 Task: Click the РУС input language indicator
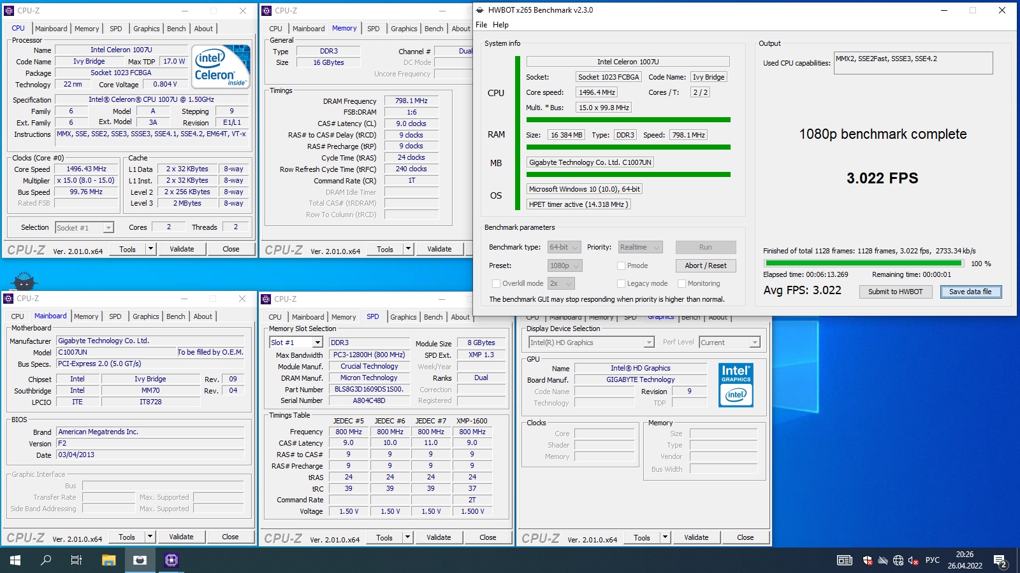click(933, 560)
